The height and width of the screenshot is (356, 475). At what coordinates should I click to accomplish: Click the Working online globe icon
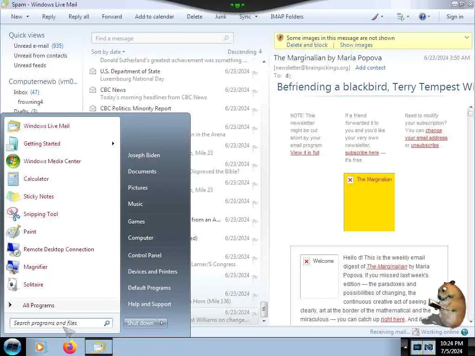coord(464,332)
